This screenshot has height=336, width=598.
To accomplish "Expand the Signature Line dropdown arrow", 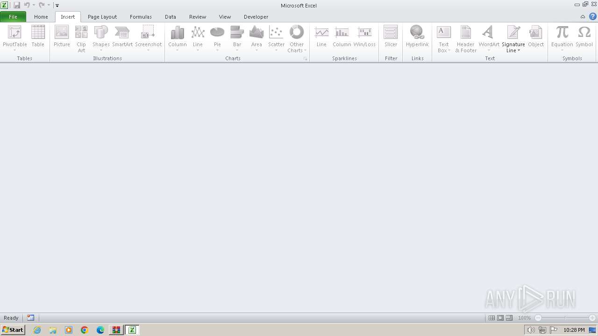I will (519, 50).
